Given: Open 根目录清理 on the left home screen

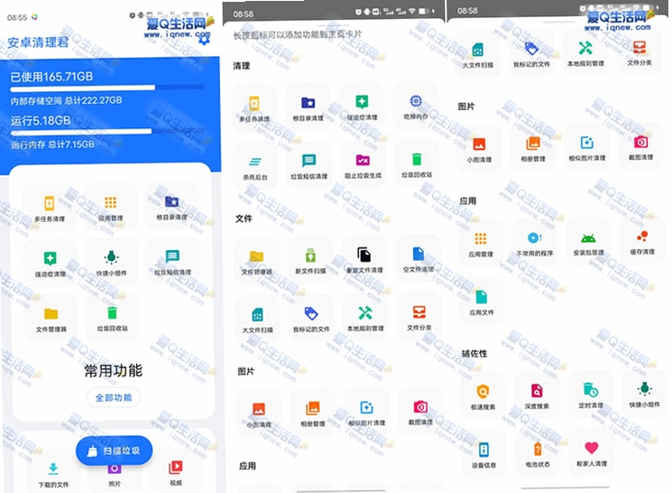Looking at the screenshot, I should pyautogui.click(x=171, y=208).
